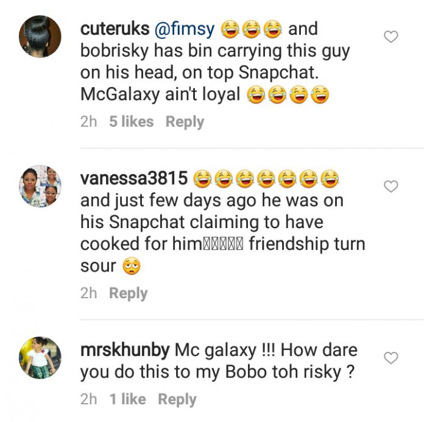Like the comment by cuteruks

[x=390, y=38]
